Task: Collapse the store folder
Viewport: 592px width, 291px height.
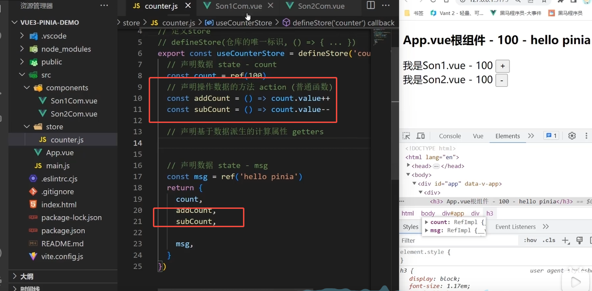Action: (27, 127)
